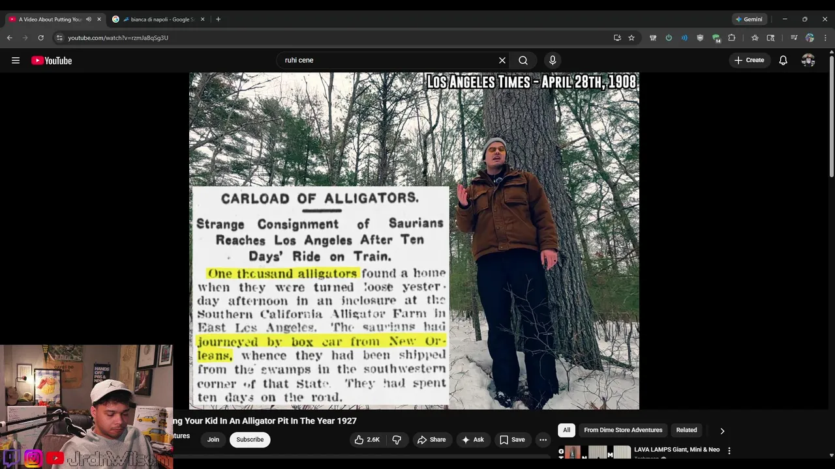
Task: Open the tab search toolbar icon
Action: [x=770, y=38]
